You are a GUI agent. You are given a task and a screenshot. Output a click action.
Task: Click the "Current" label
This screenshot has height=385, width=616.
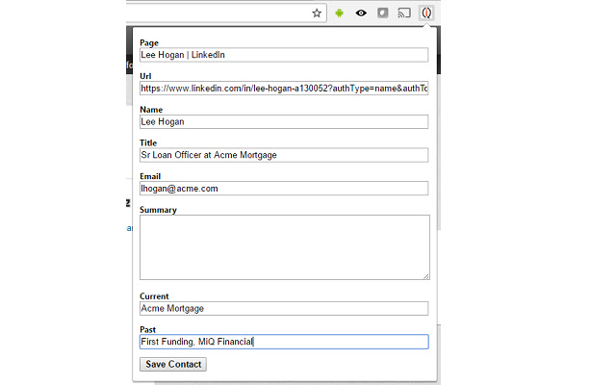point(154,296)
